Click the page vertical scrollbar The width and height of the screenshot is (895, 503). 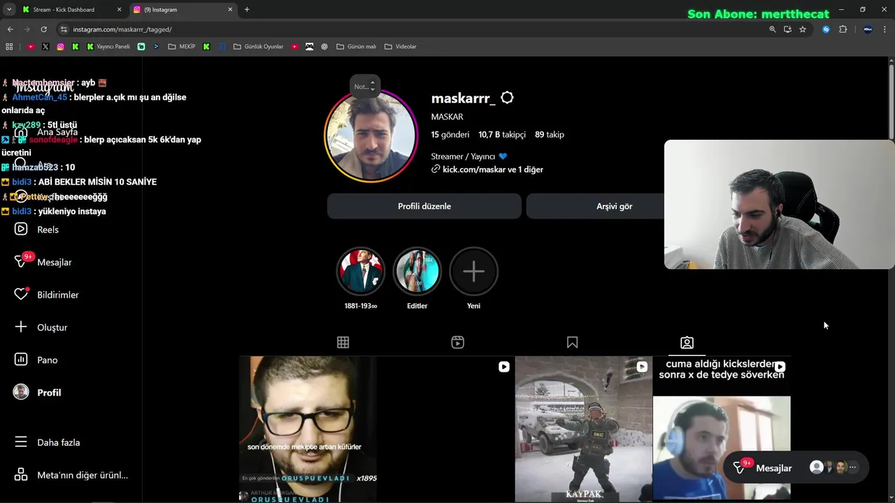click(x=892, y=101)
